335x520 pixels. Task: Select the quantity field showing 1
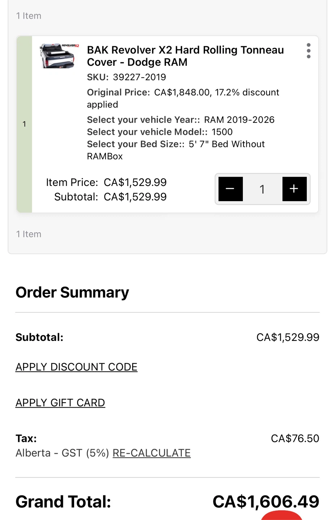(x=262, y=189)
